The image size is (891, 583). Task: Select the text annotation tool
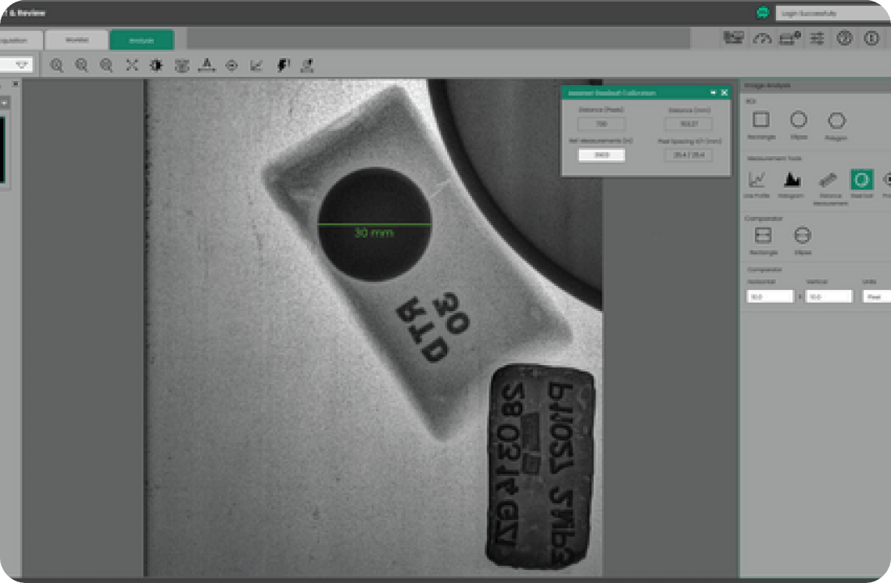[207, 66]
